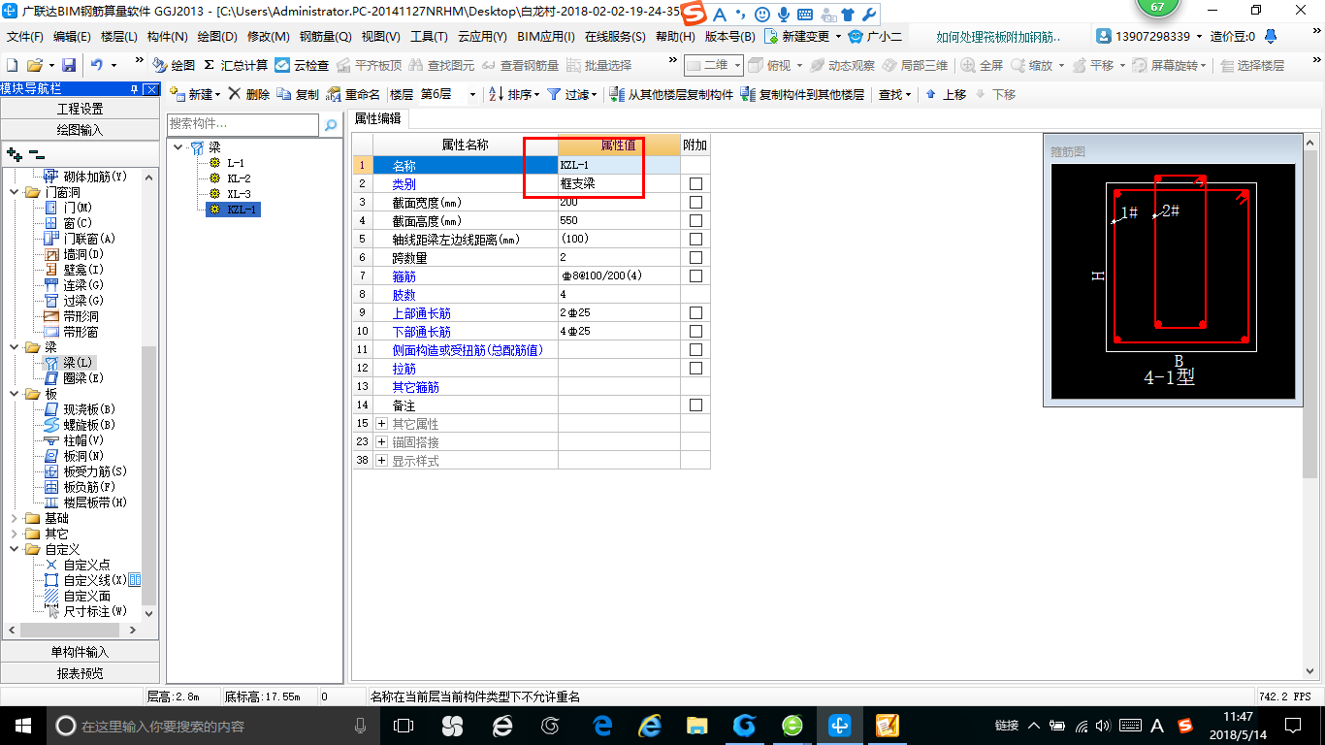Open the 查找 find dropdown
The width and height of the screenshot is (1325, 745).
[895, 94]
